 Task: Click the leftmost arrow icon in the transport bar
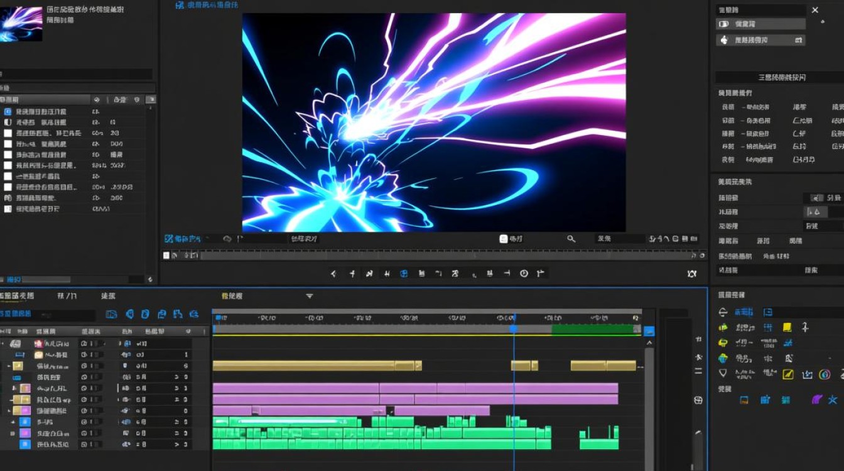333,273
